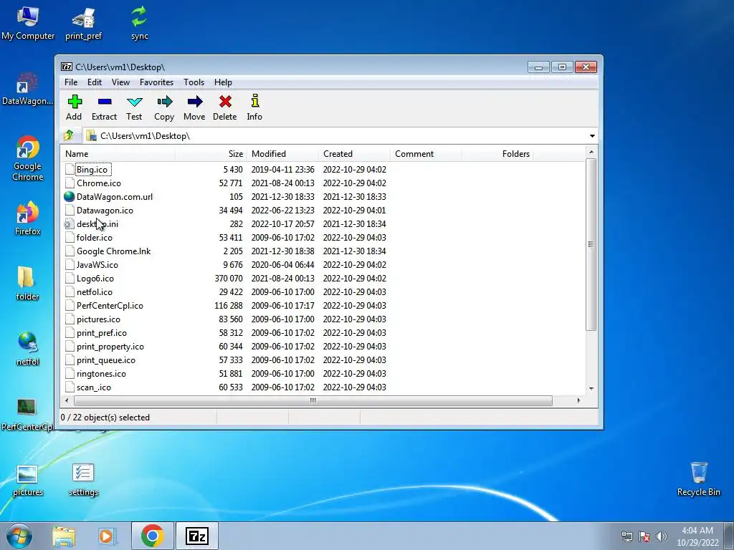
Task: Select the Logo6.ico file
Action: (95, 279)
